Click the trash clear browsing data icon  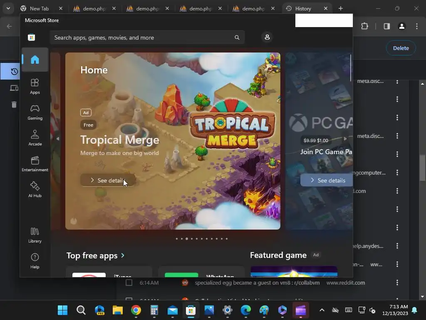pos(14,105)
